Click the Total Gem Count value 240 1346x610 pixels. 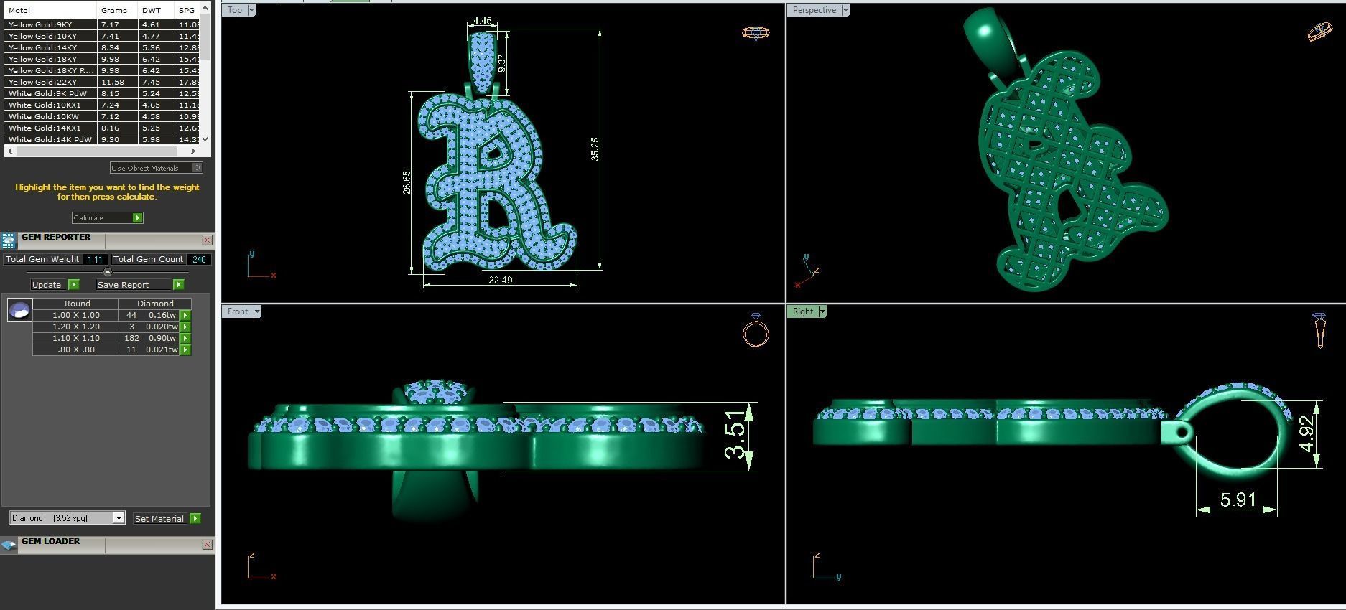click(x=199, y=259)
